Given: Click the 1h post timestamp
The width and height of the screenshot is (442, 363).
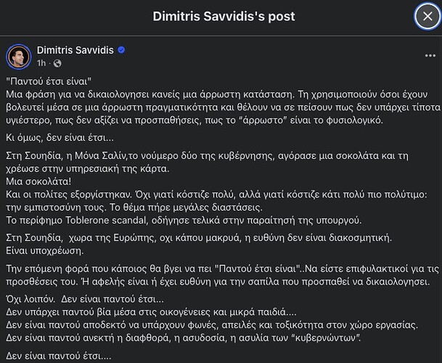Looking at the screenshot, I should (x=41, y=63).
